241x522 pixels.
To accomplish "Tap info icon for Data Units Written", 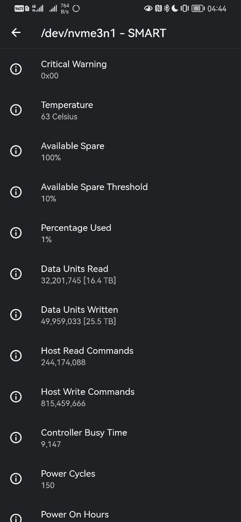I will tap(16, 314).
